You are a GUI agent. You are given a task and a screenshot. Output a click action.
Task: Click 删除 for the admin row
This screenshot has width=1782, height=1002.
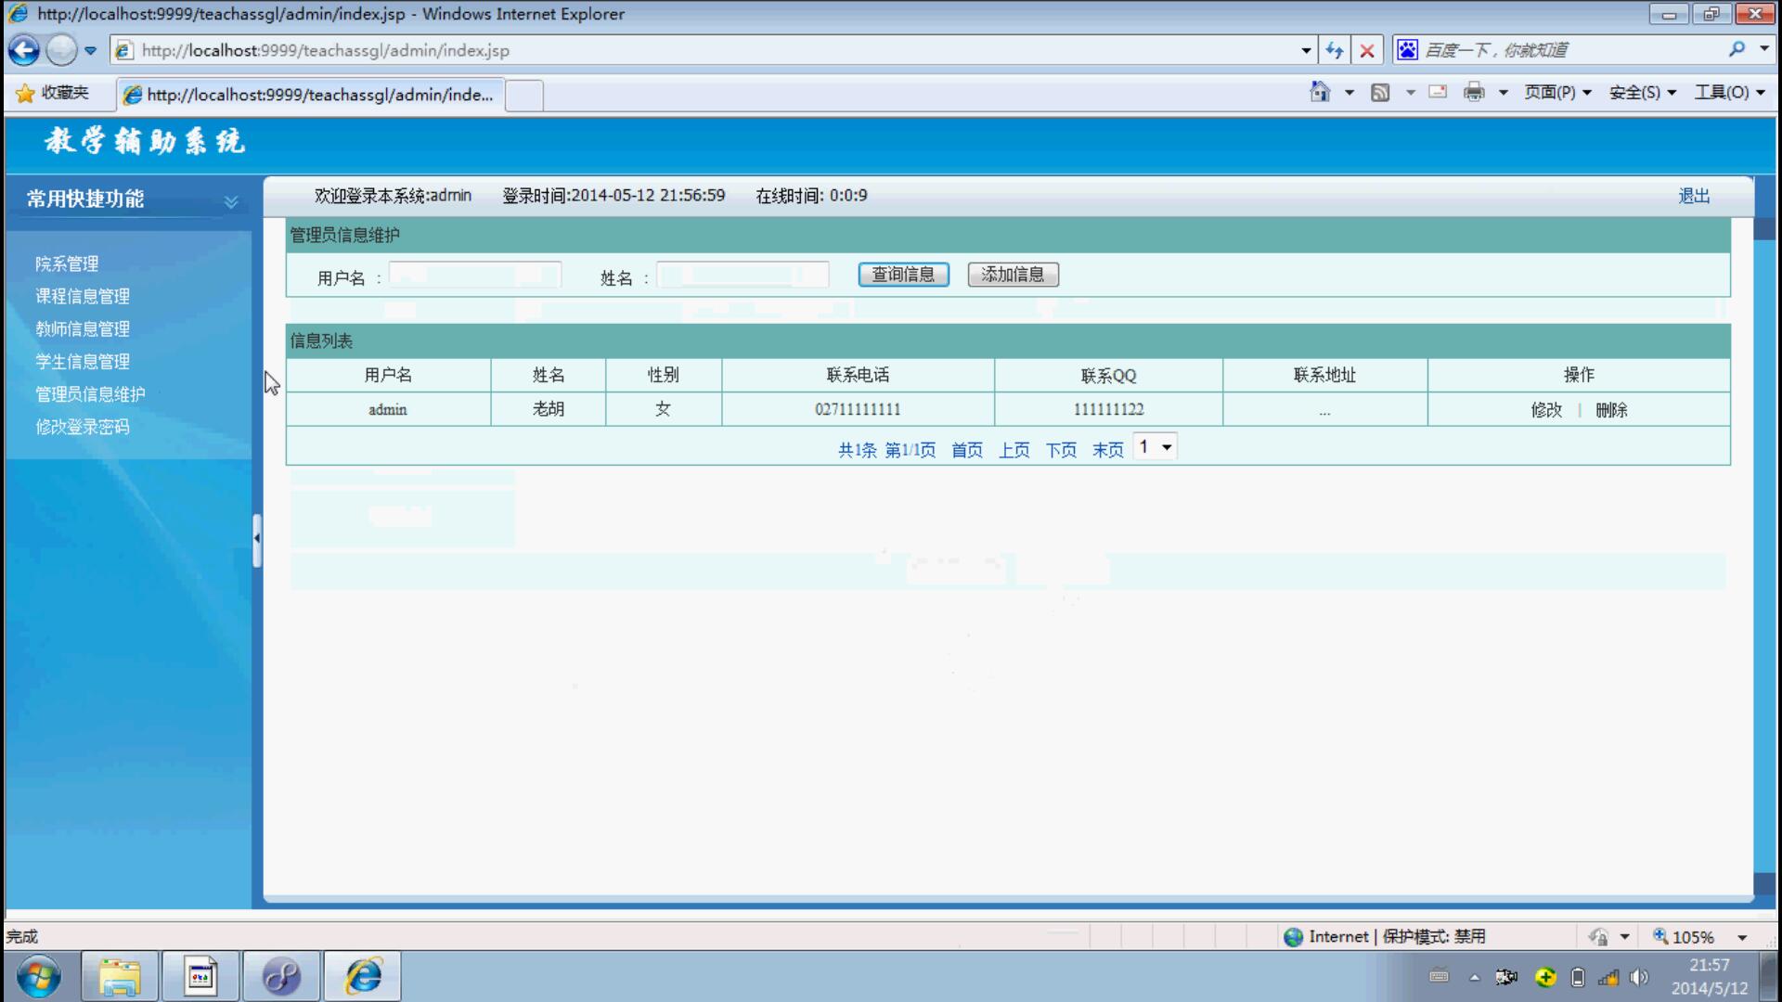pos(1611,410)
